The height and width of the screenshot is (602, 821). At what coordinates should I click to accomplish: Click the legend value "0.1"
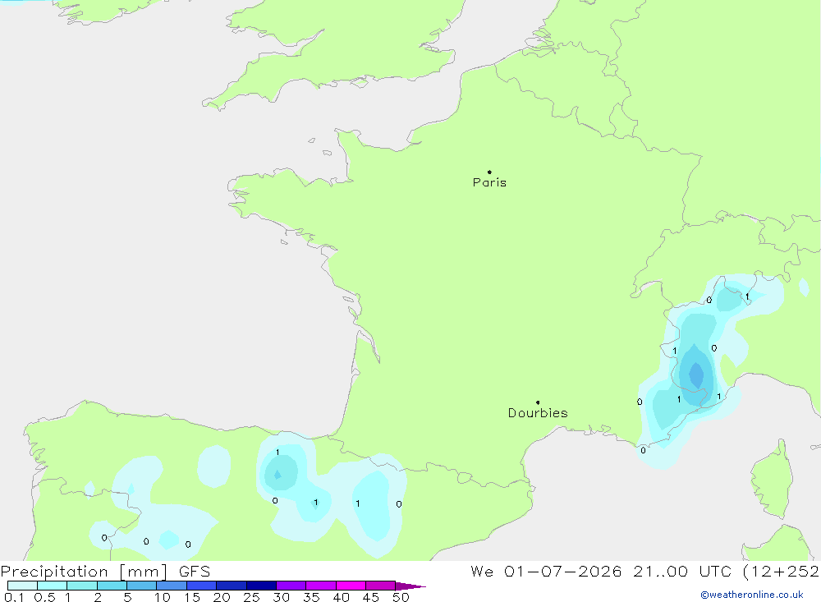tap(14, 597)
